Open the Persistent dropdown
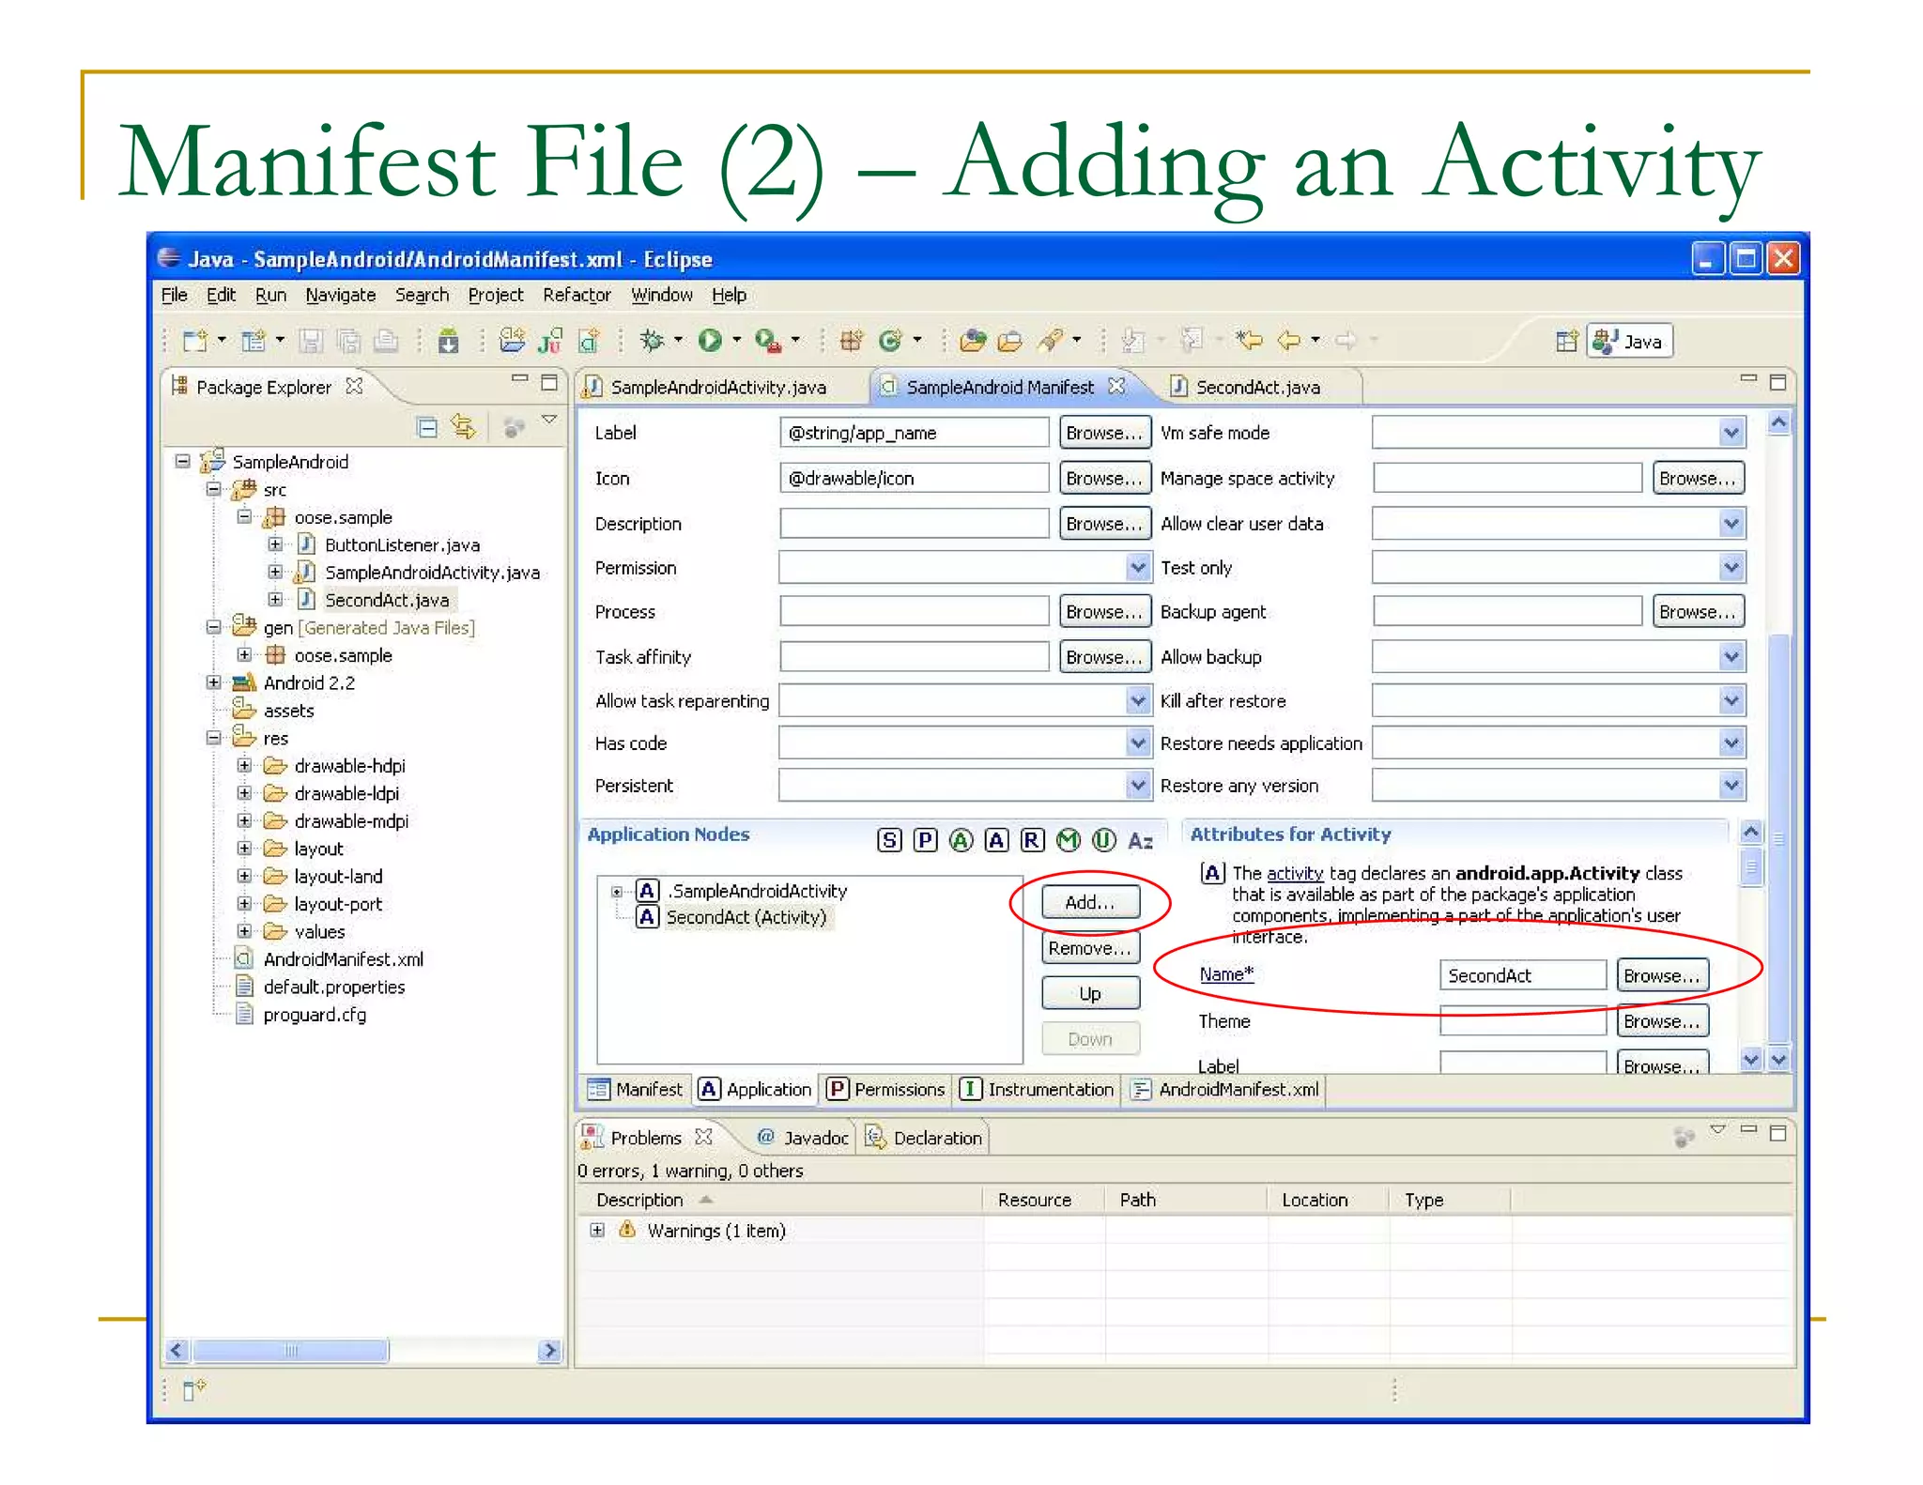 tap(1137, 785)
